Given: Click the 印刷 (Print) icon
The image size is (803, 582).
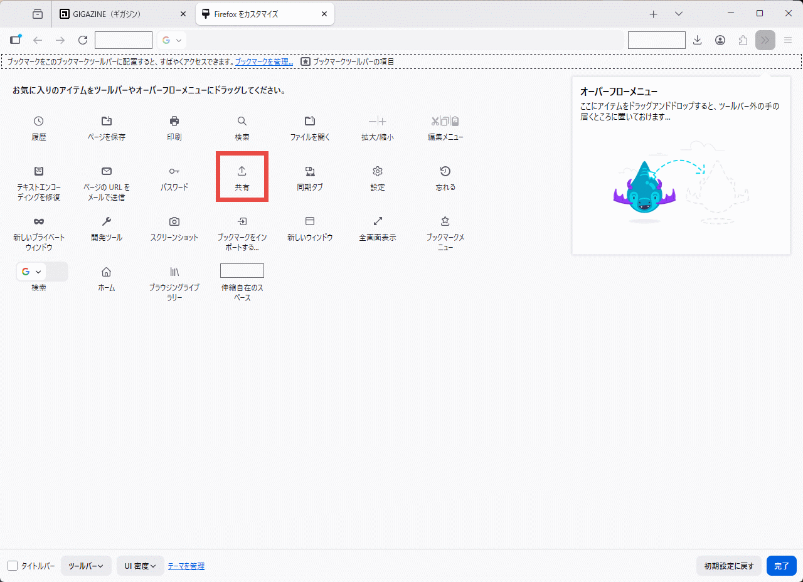Looking at the screenshot, I should coord(174,121).
